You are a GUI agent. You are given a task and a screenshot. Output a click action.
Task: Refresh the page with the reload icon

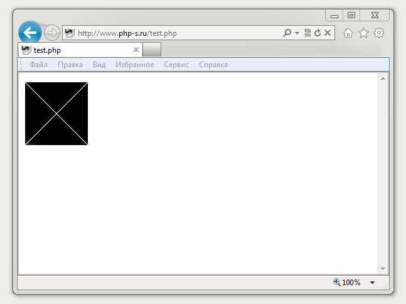[318, 33]
